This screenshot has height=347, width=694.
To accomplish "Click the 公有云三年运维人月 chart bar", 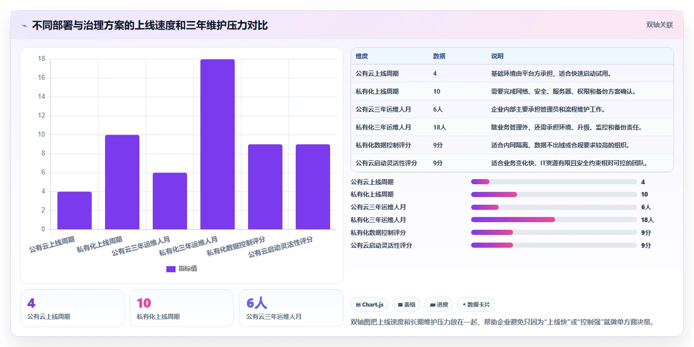I will (x=170, y=201).
